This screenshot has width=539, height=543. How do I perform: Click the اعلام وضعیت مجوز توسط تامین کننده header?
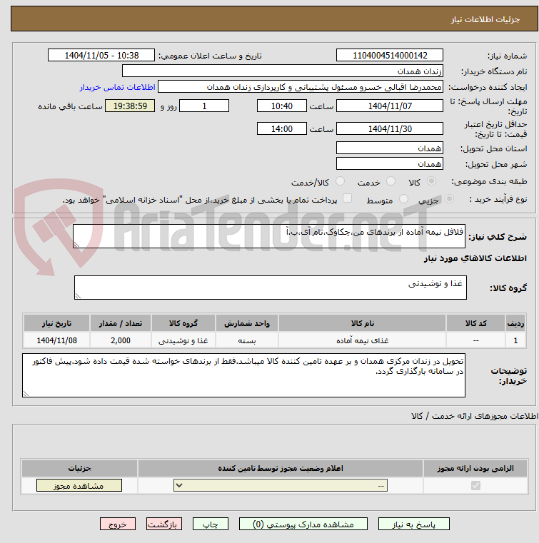coord(281,468)
